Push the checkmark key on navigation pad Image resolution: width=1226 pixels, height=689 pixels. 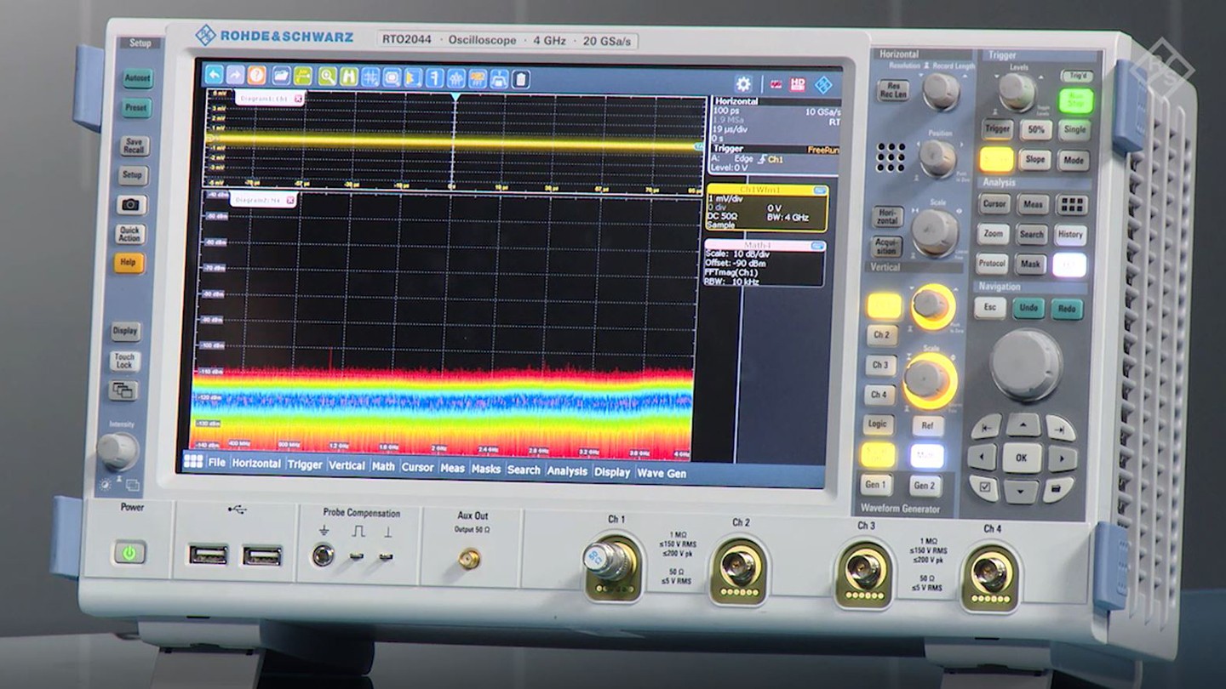tap(984, 487)
